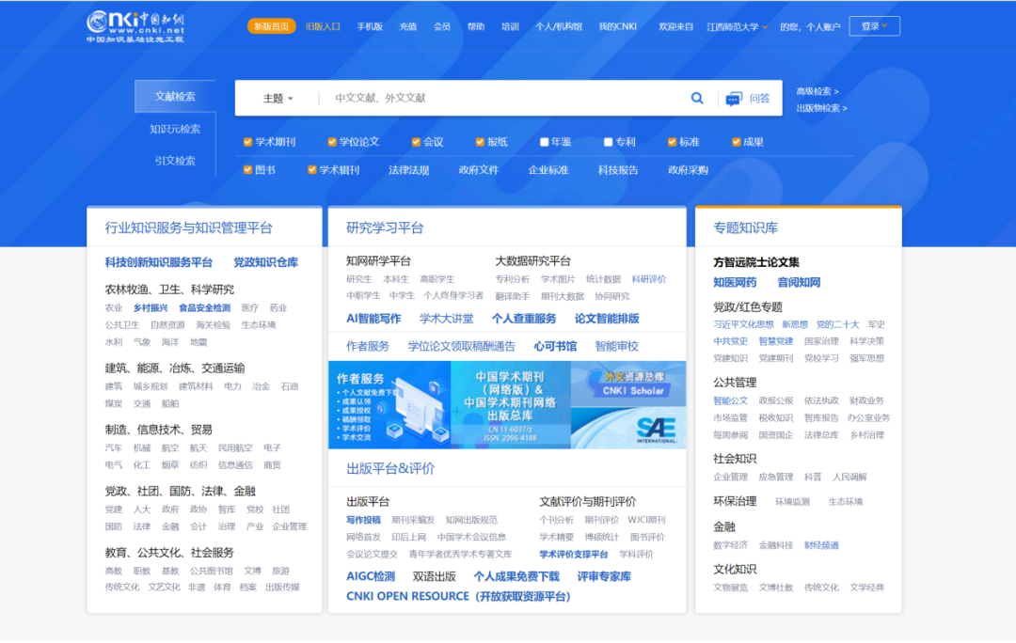Open 党政知识仓库 link
This screenshot has width=1016, height=643.
click(265, 262)
